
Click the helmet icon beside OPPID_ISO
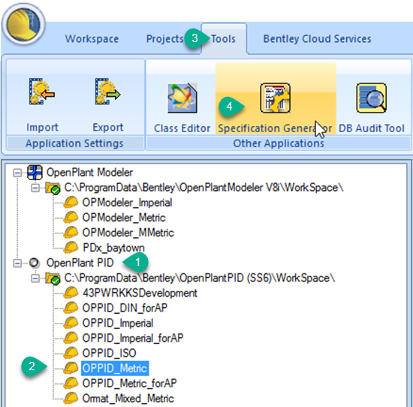(x=71, y=353)
